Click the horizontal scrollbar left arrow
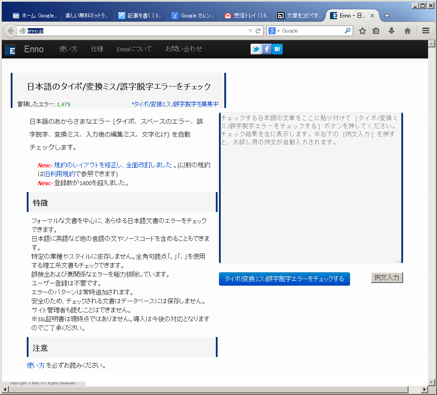The image size is (437, 395). click(5, 389)
